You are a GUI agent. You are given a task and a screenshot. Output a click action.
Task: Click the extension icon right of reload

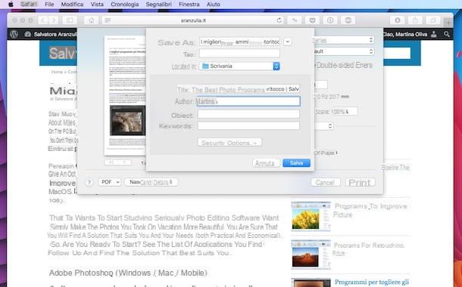(295, 20)
